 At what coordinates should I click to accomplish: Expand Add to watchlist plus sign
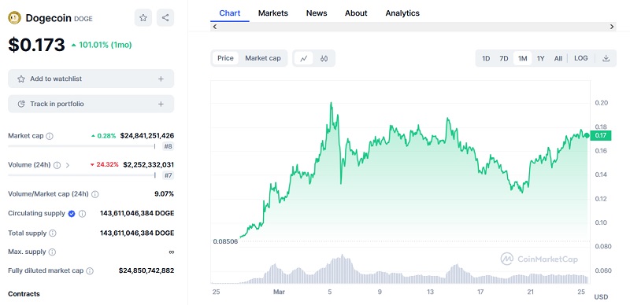[x=161, y=79]
